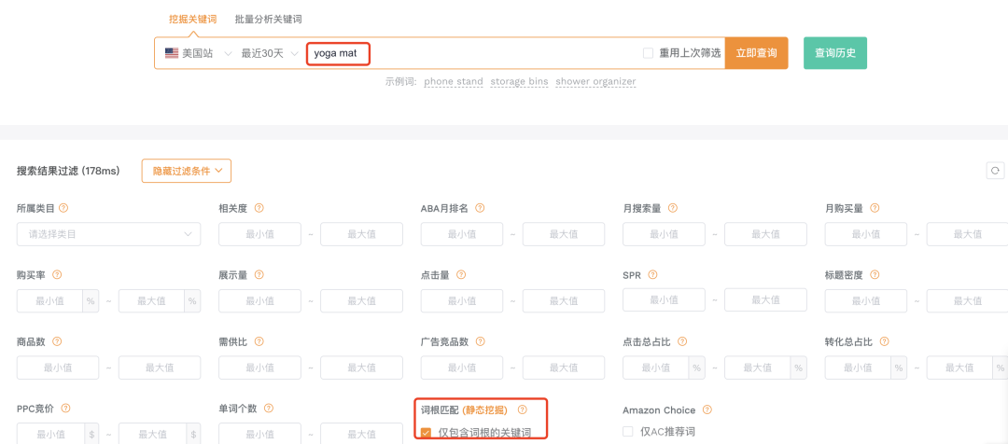Viewport: 1008px width, 444px height.
Task: Switch to the 批量分析关键词 tab
Action: (x=268, y=19)
